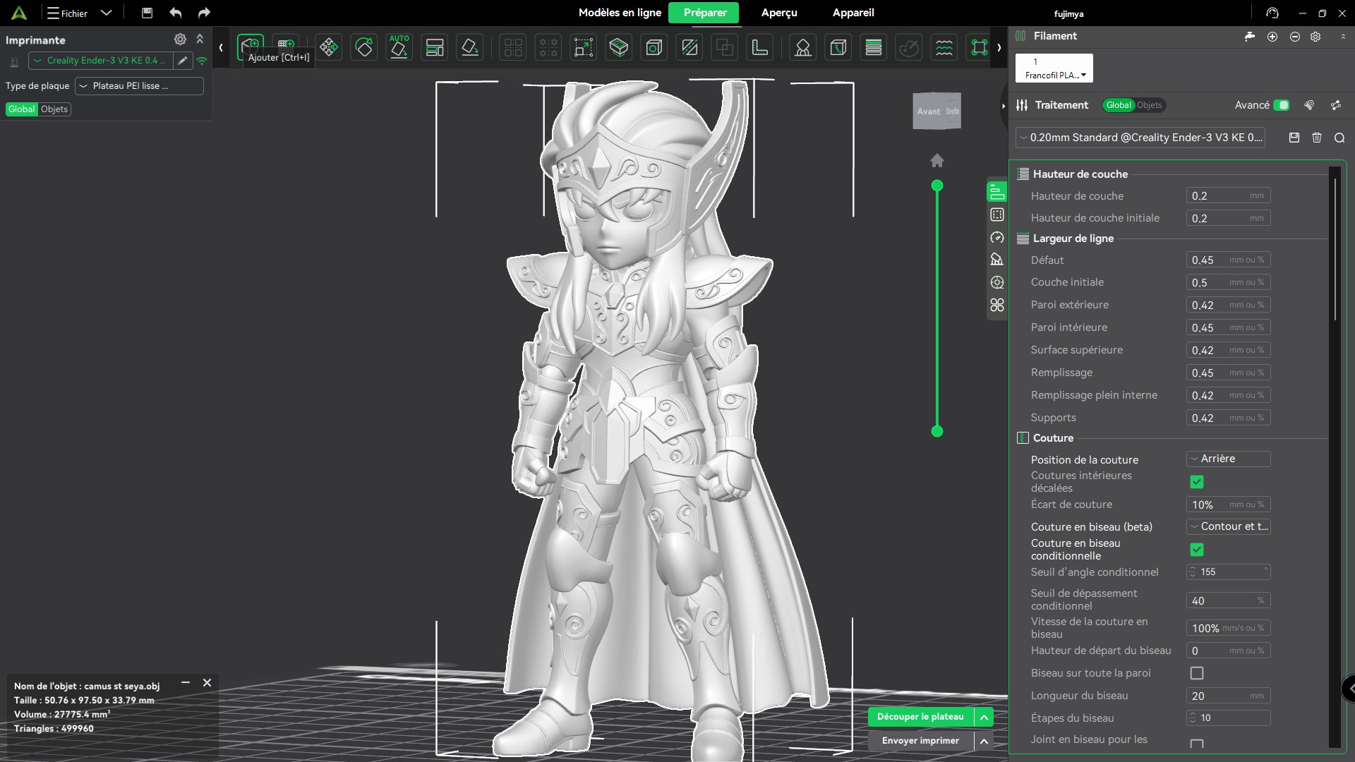
Task: Open filament settings gear icon
Action: [x=1315, y=37]
